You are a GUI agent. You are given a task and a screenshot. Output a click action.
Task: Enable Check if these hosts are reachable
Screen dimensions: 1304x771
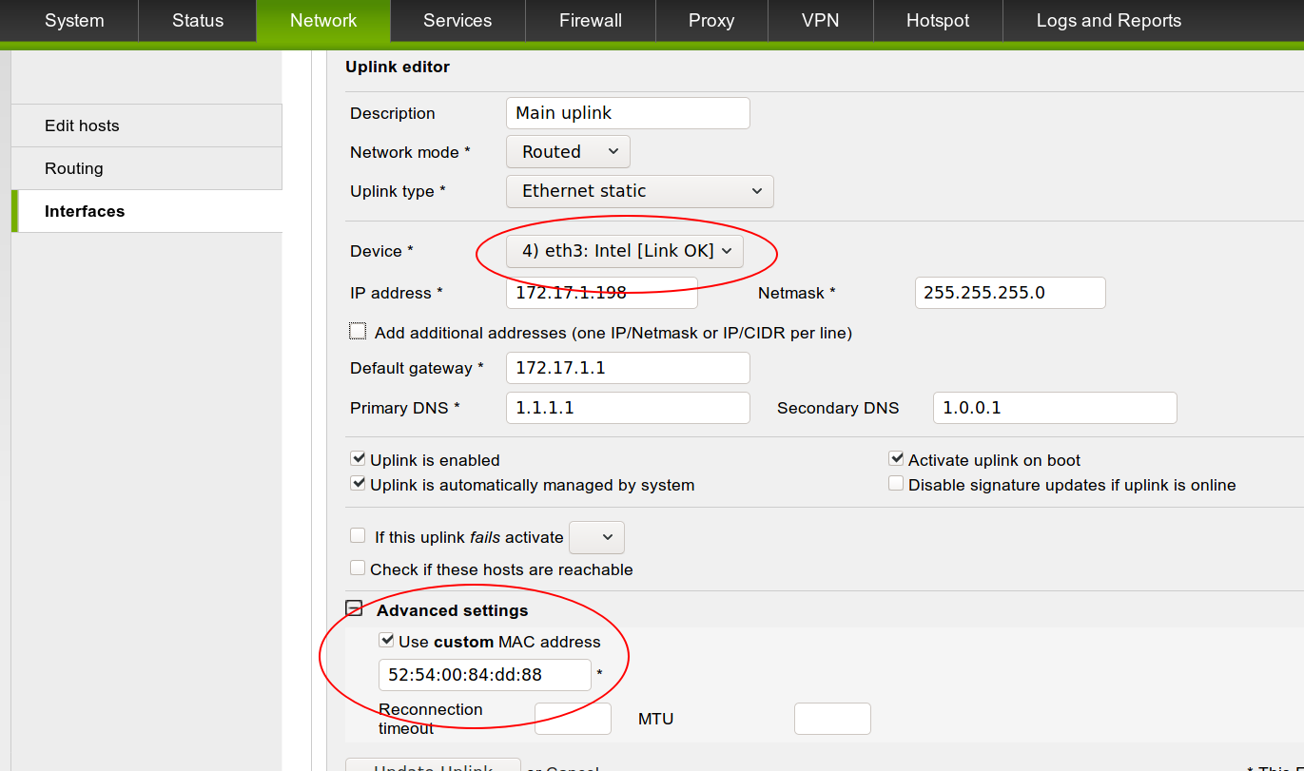pyautogui.click(x=358, y=569)
